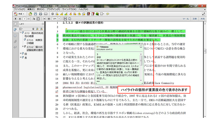Click the zoom out minus icon
The width and height of the screenshot is (219, 122).
(x=45, y=19)
